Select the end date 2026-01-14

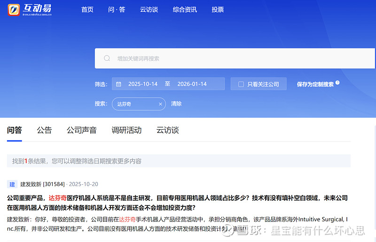192,84
